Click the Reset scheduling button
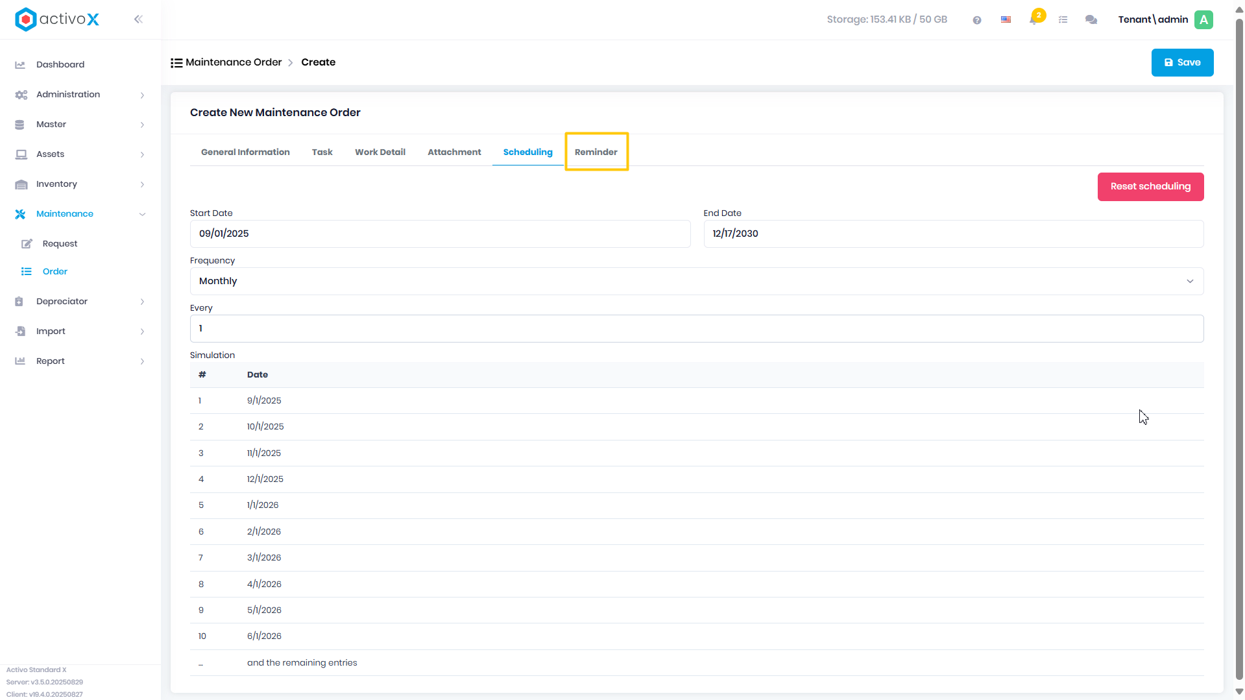This screenshot has width=1245, height=700. click(1151, 187)
